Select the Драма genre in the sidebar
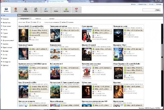 tap(5, 58)
